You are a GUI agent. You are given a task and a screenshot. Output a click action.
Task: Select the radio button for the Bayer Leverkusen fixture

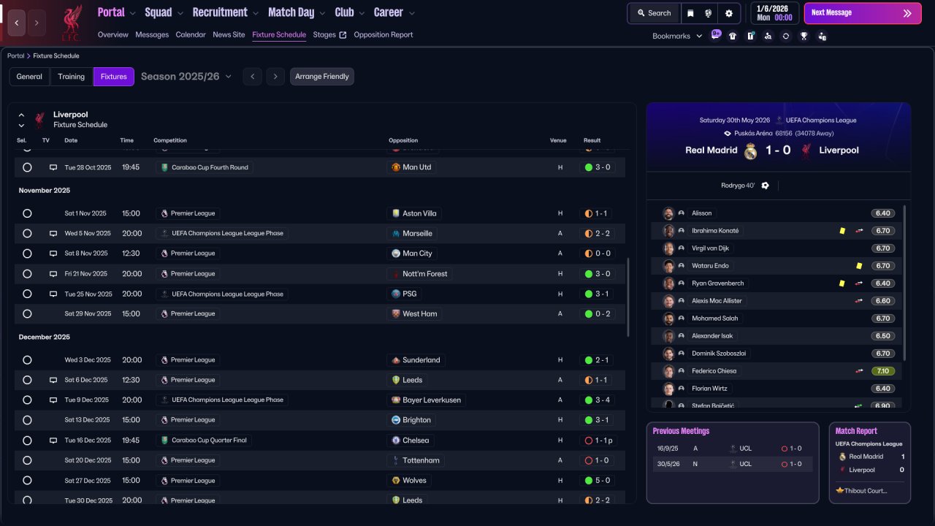[27, 400]
